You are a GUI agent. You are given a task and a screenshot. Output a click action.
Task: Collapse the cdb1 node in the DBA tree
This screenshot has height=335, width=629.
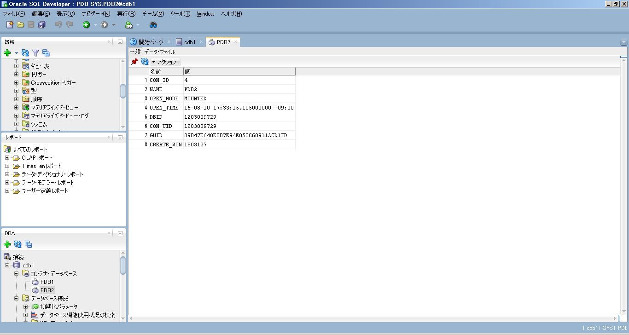click(x=7, y=265)
